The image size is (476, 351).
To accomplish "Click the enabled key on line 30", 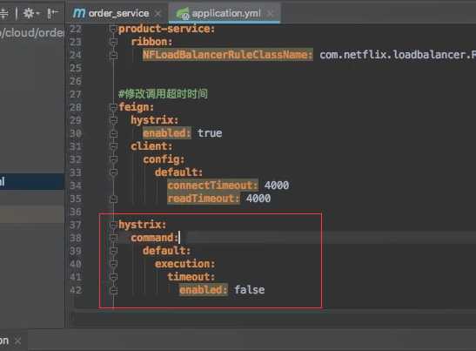I will (x=167, y=133).
